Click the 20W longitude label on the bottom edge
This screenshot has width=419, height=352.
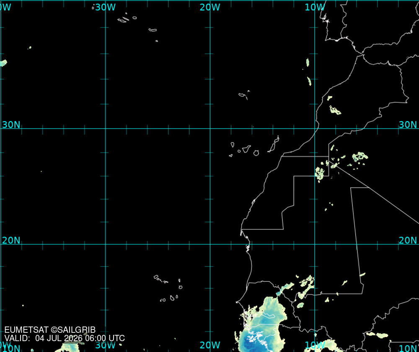(210, 345)
